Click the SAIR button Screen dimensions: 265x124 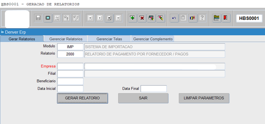143,98
